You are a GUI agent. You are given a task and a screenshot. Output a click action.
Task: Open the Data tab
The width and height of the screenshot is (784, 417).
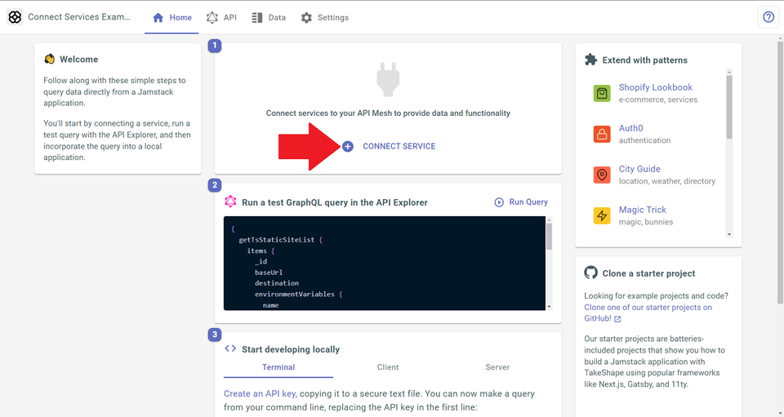pyautogui.click(x=269, y=17)
